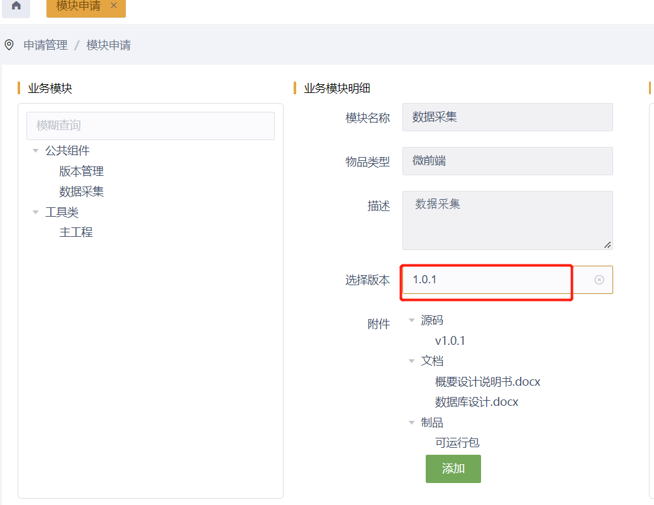This screenshot has width=654, height=505.
Task: Collapse the 制品 attachment node
Action: click(412, 423)
